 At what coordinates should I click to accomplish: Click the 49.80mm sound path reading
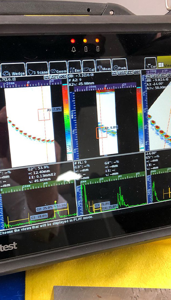pyautogui.click(x=39, y=180)
